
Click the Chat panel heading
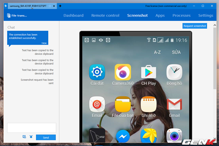pos(11,27)
